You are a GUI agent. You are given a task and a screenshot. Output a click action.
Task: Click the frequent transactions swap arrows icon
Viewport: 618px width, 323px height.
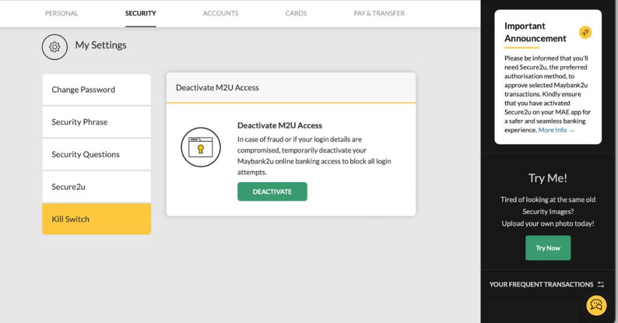click(x=600, y=284)
